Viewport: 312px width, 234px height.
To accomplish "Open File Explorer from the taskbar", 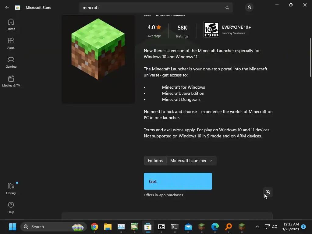I will coord(108,227).
